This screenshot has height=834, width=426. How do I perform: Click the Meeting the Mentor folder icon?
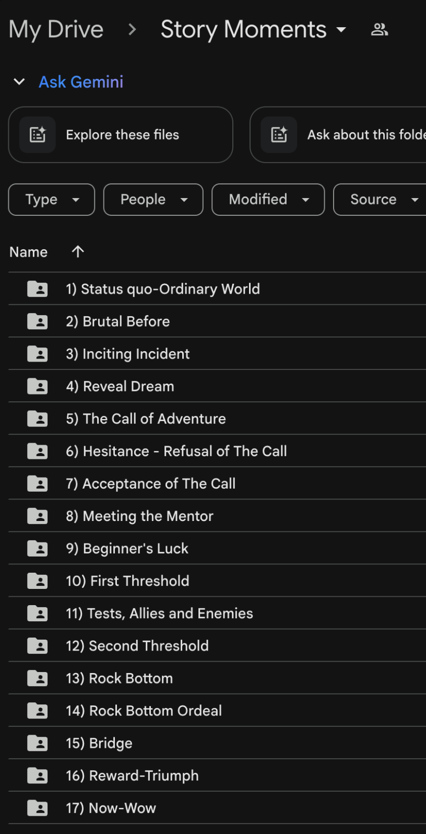pyautogui.click(x=38, y=516)
